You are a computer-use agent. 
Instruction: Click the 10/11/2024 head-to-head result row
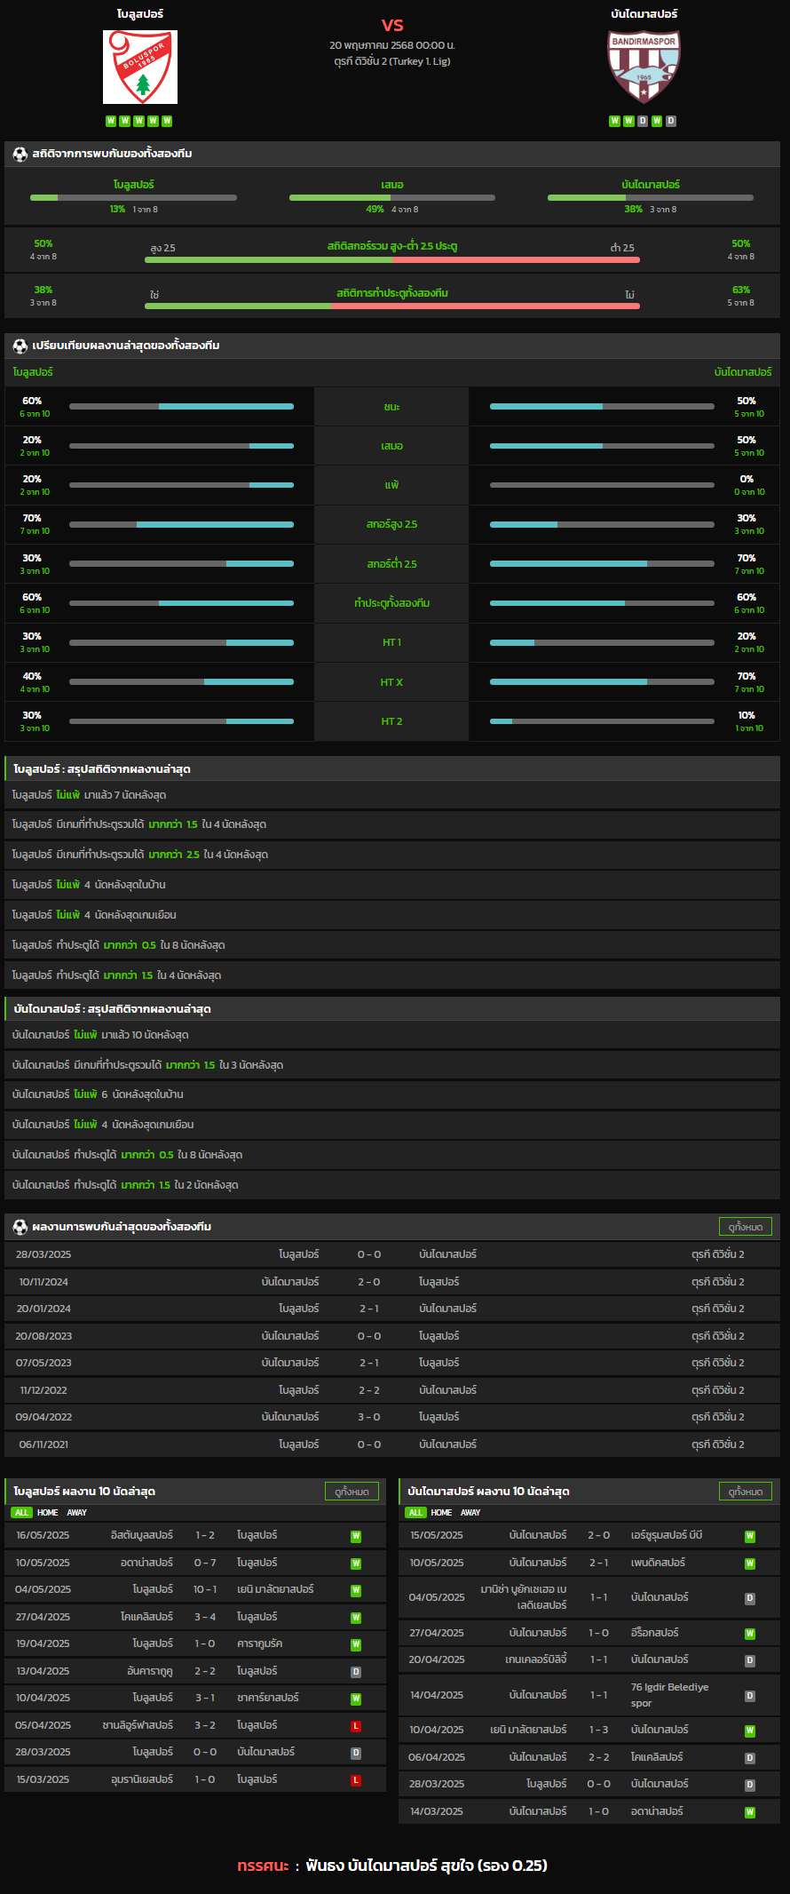pyautogui.click(x=392, y=1282)
